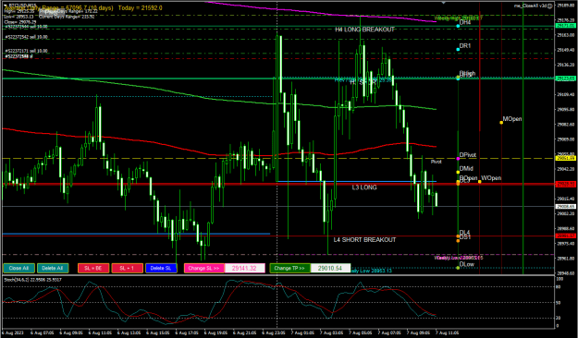Viewport: 578px width, 338px height.
Task: Select the orange MOpen marker
Action: (x=501, y=122)
